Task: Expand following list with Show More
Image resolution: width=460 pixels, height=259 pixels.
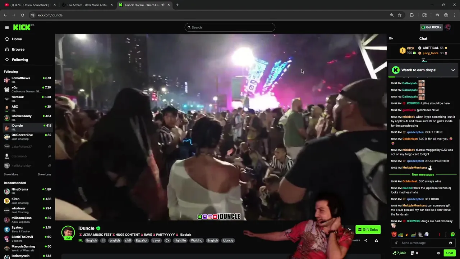Action: pos(11,174)
